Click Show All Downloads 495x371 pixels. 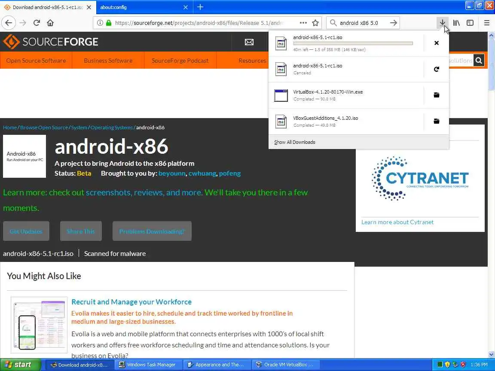coord(294,142)
